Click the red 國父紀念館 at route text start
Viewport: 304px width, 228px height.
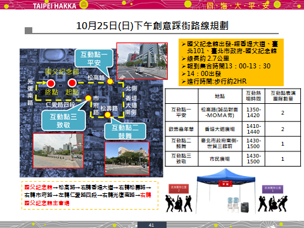point(38,187)
